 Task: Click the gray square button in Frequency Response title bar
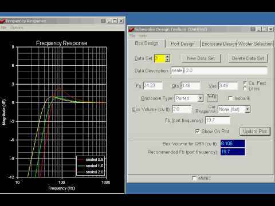tap(103, 21)
